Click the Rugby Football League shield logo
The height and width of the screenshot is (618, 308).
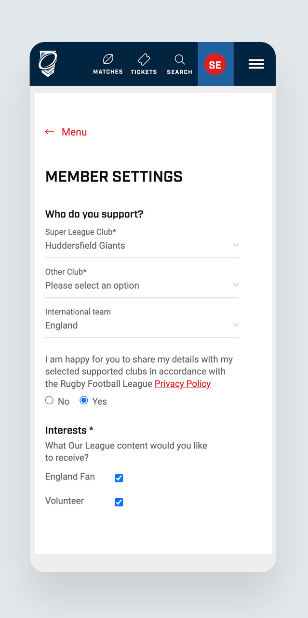tap(48, 63)
